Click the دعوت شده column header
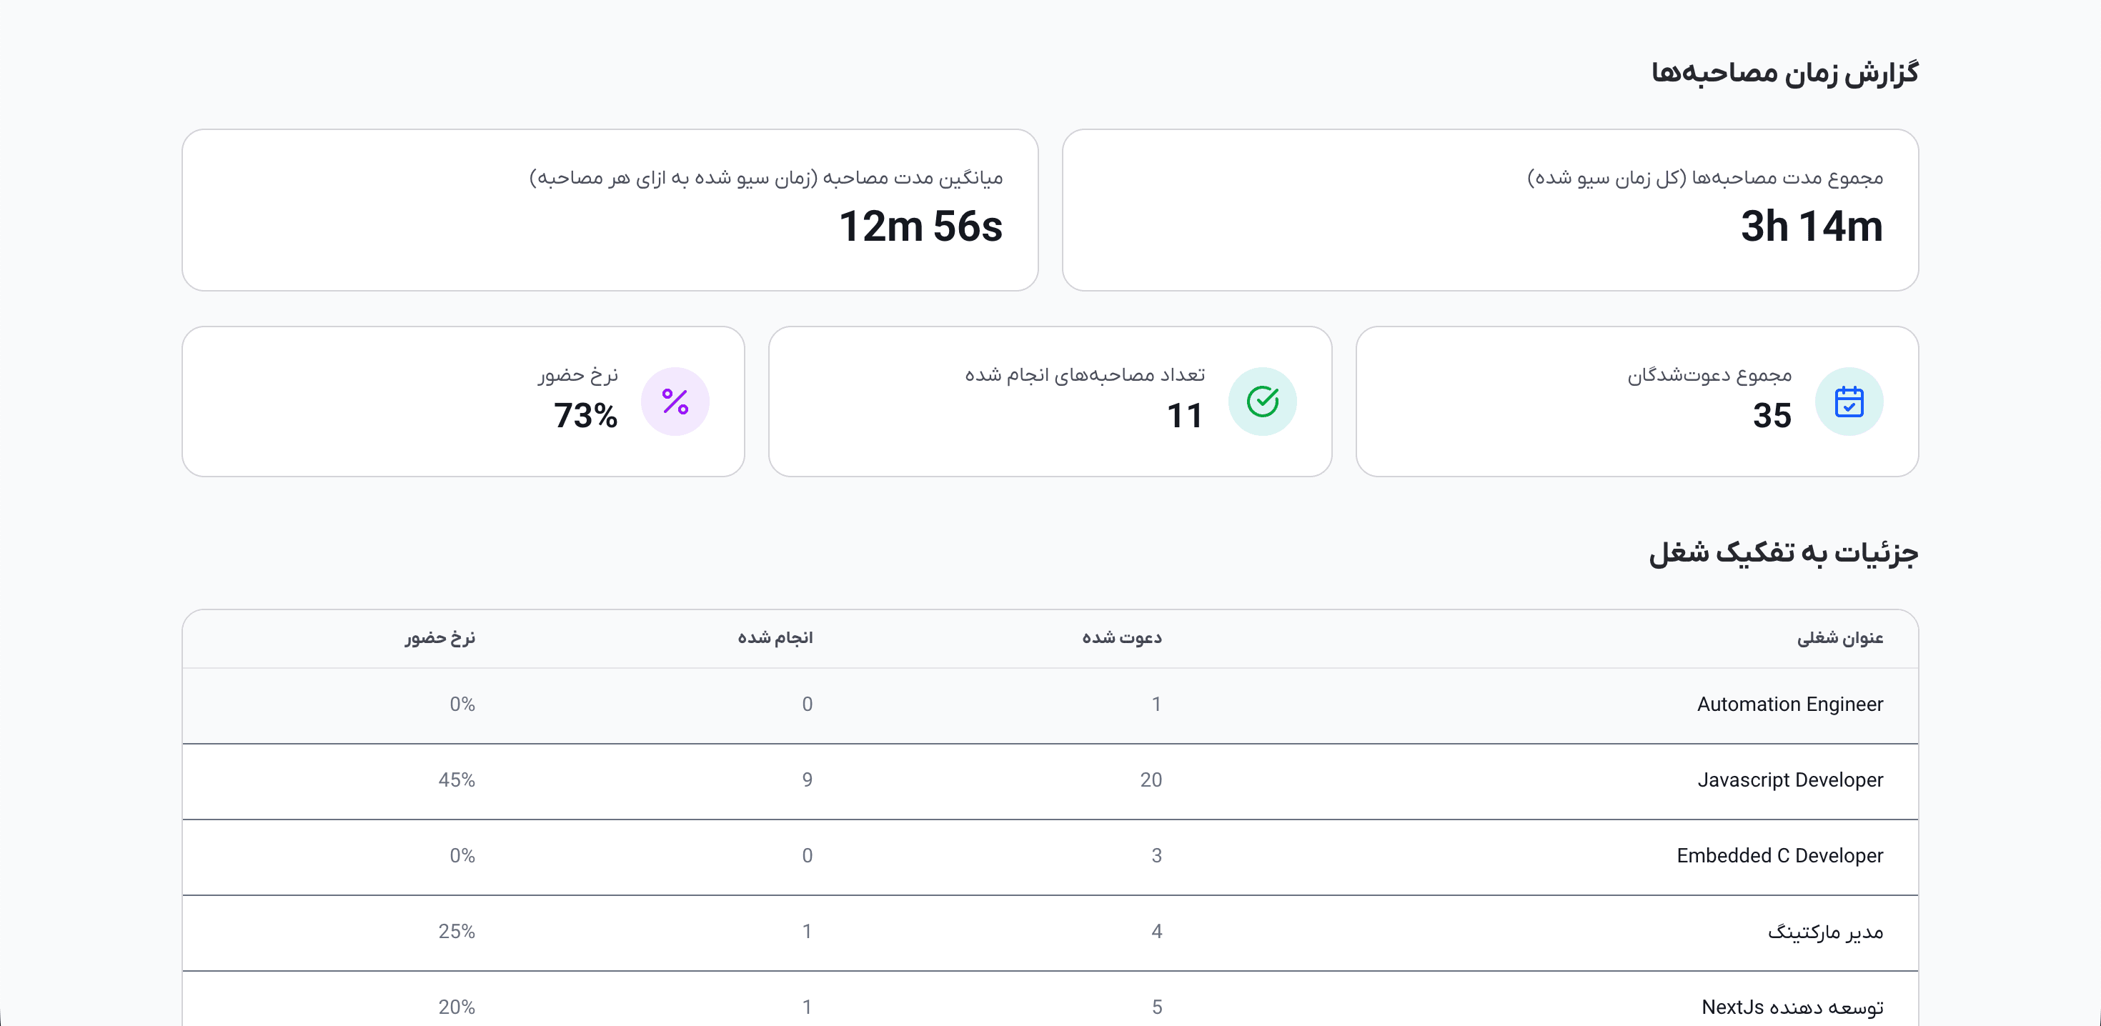Screen dimensions: 2101x1026 tap(1121, 638)
